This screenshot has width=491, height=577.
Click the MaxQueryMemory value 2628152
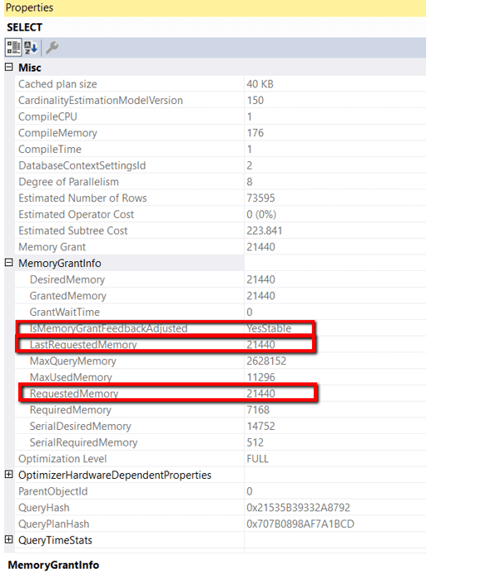tap(266, 361)
